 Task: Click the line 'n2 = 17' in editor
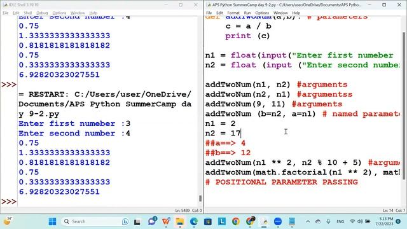(x=223, y=133)
